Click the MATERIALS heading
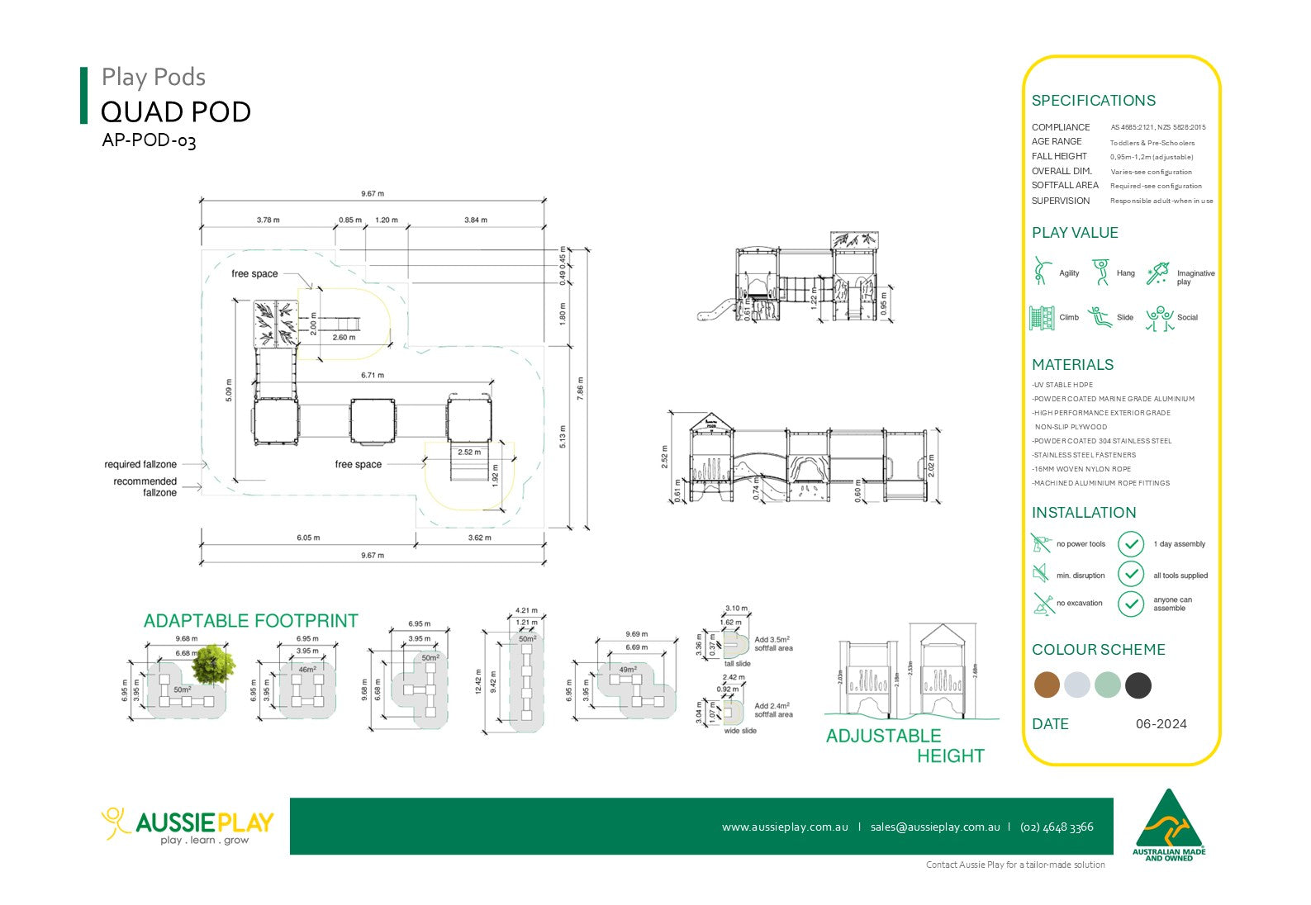Image resolution: width=1311 pixels, height=905 pixels. tap(1072, 365)
